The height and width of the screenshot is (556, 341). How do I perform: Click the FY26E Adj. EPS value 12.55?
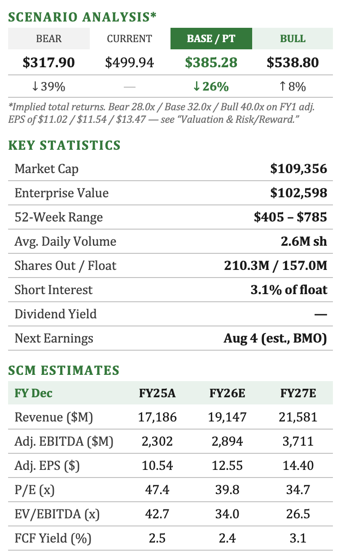(x=227, y=466)
